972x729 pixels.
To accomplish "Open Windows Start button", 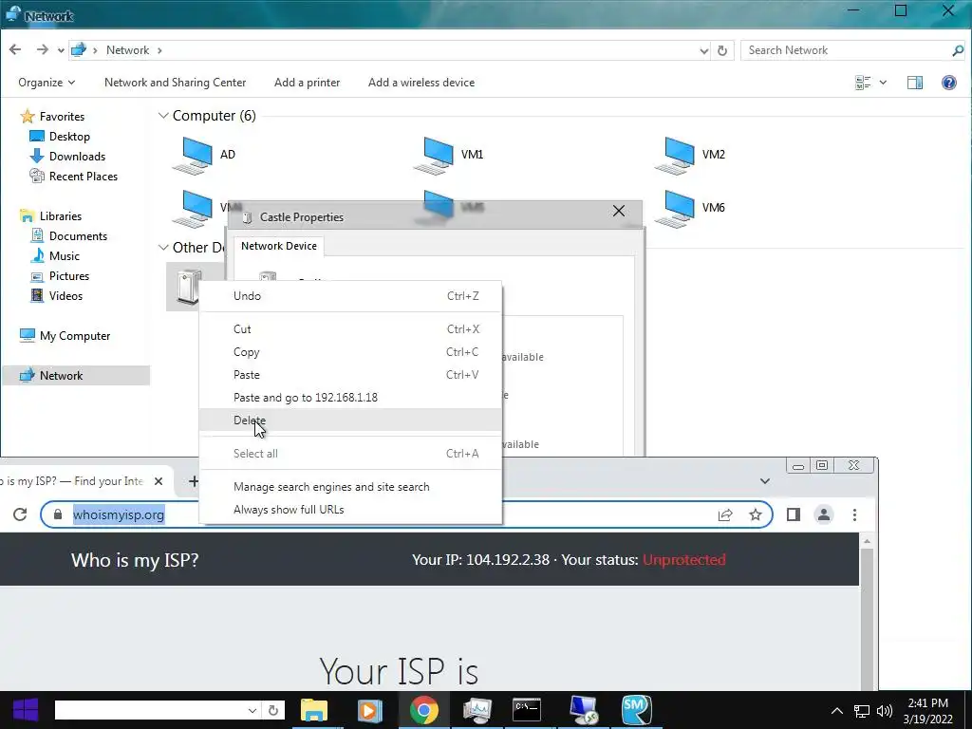I will [26, 710].
